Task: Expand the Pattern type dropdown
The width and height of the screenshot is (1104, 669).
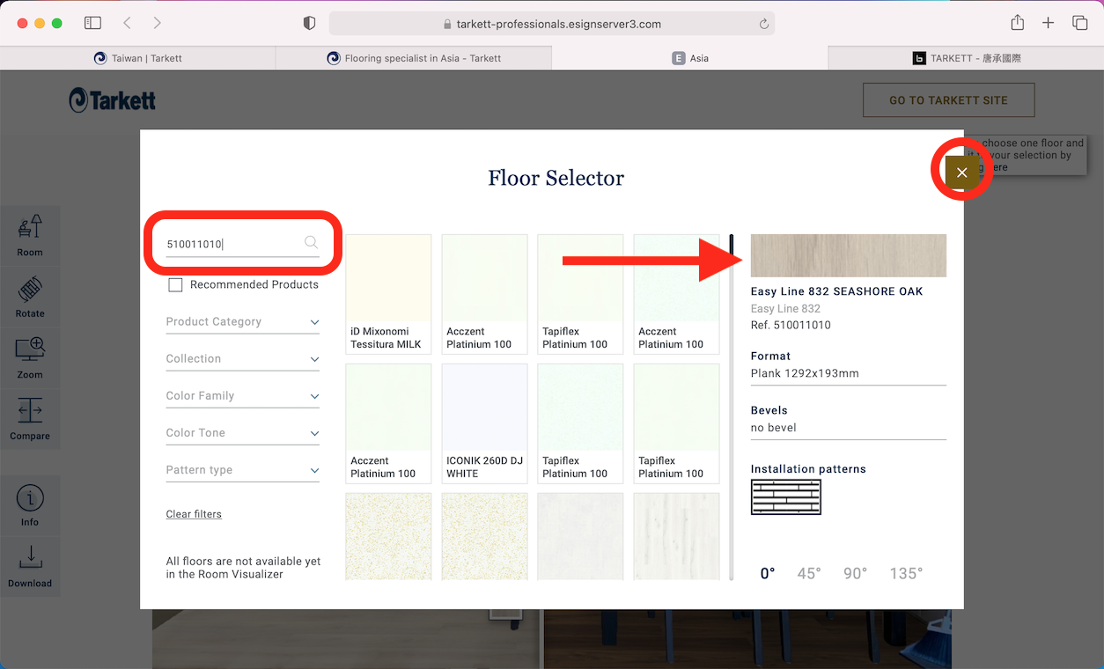Action: (x=242, y=470)
